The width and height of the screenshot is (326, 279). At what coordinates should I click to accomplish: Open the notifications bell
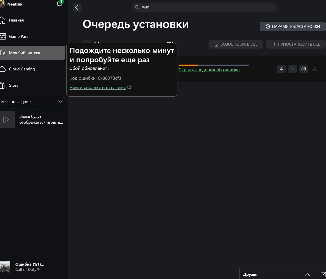[x=59, y=4]
